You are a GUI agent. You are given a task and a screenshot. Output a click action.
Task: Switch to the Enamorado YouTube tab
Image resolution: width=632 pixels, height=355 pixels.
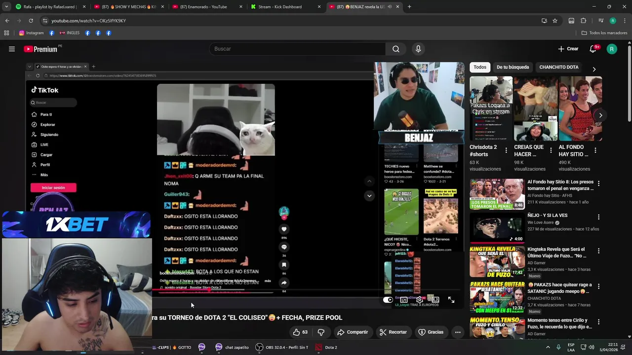point(207,7)
